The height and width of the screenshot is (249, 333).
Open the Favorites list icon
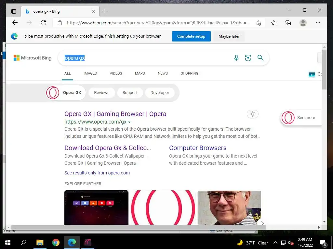click(x=274, y=23)
